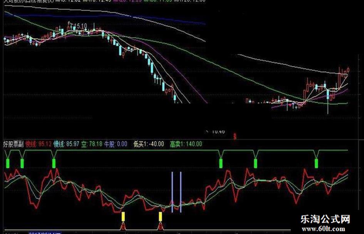The height and width of the screenshot is (234, 364).
Task: Click the 空: 78.18 indicator value
Action: click(x=92, y=144)
